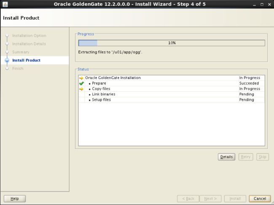Click the Next button
Image resolution: width=274 pixels, height=205 pixels.
[x=210, y=199]
